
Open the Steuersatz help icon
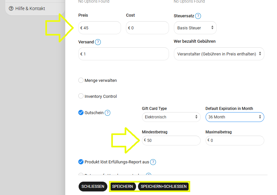(x=198, y=16)
